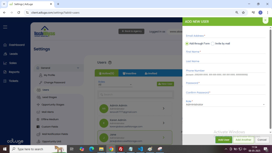Image resolution: width=272 pixels, height=153 pixels.
Task: Click the Dashboard home icon
Action: point(5,45)
